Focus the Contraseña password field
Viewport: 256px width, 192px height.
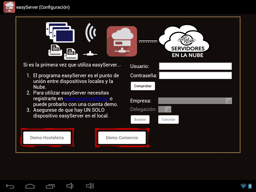[x=195, y=75]
